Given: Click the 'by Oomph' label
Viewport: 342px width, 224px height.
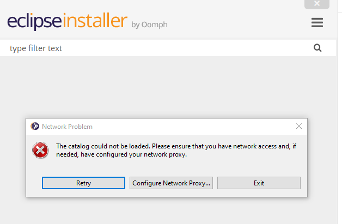Looking at the screenshot, I should (149, 24).
